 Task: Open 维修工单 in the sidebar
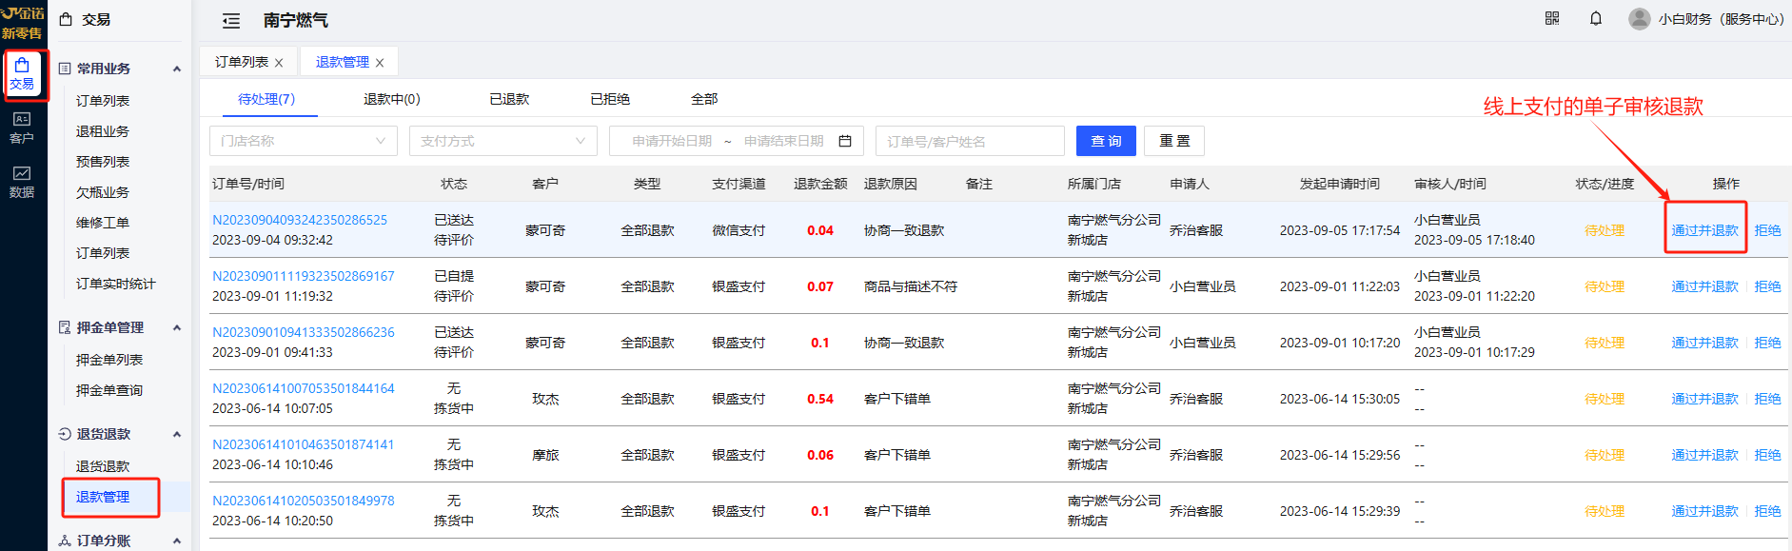pyautogui.click(x=103, y=223)
